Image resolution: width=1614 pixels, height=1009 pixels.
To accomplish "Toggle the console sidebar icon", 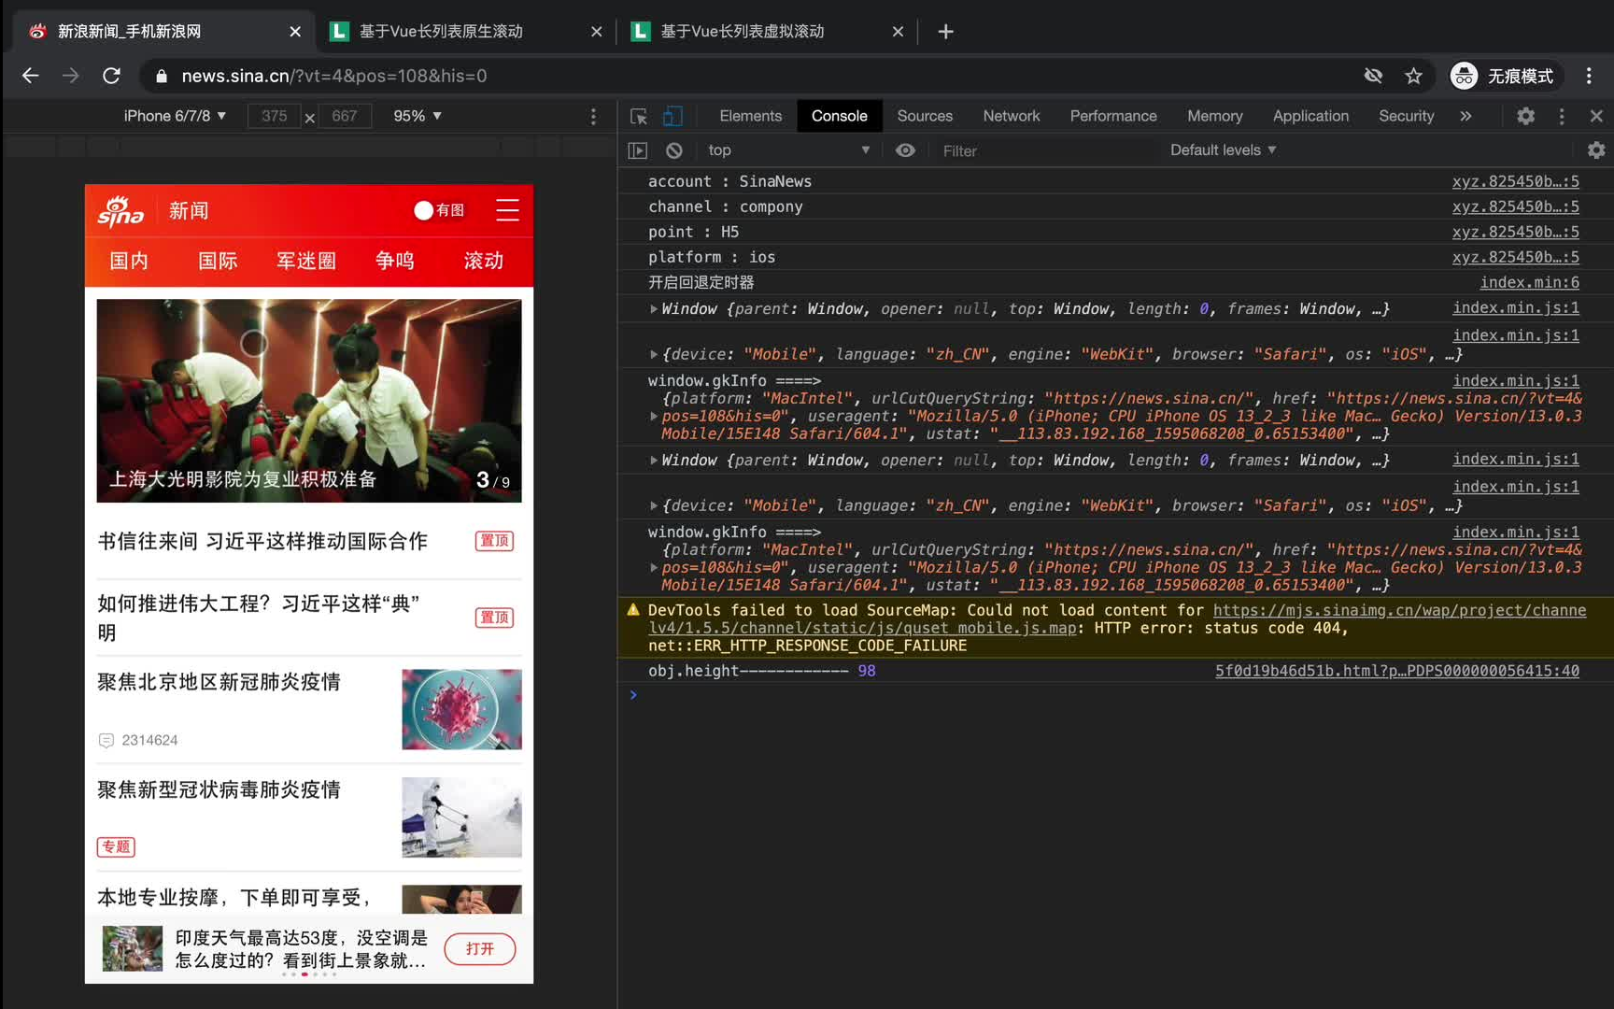I will [638, 150].
